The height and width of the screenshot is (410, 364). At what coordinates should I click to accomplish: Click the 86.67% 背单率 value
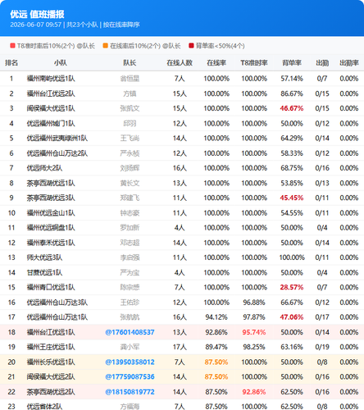pos(292,93)
